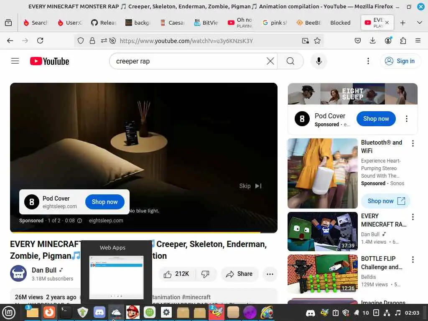
Task: Open the ad info circle icon
Action: click(79, 221)
